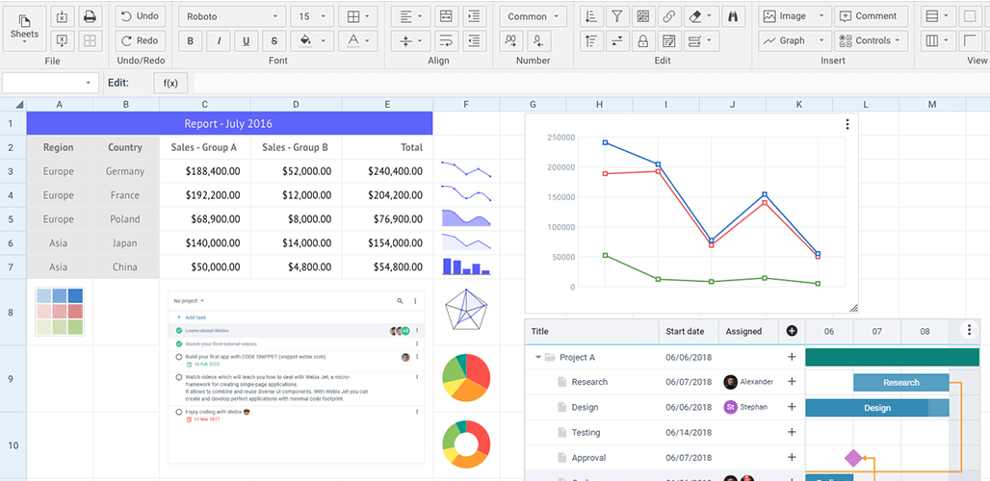The image size is (990, 481).
Task: Open the Common number format dropdown
Action: point(533,16)
